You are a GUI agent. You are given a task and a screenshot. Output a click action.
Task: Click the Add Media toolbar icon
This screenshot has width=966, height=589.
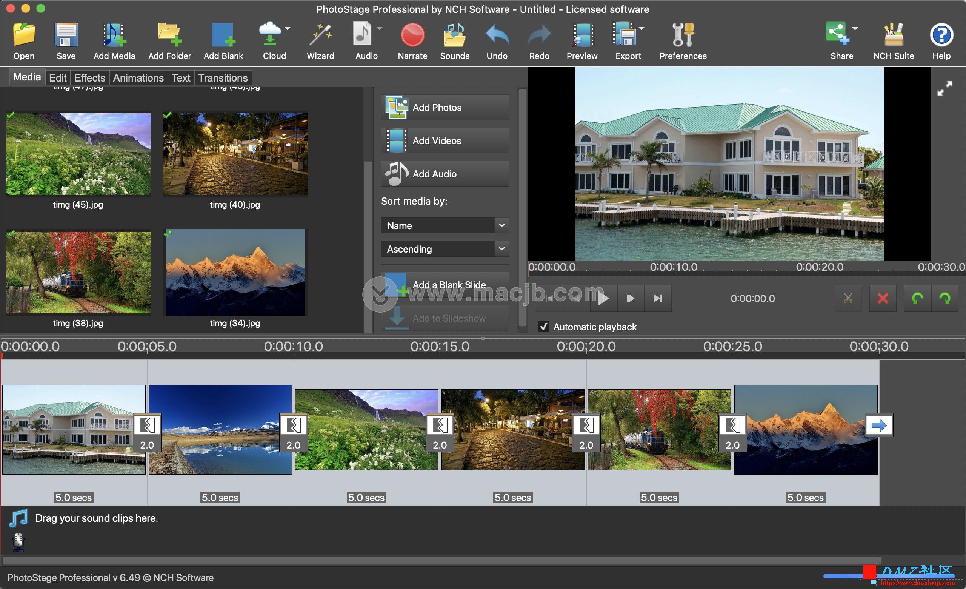click(x=114, y=35)
